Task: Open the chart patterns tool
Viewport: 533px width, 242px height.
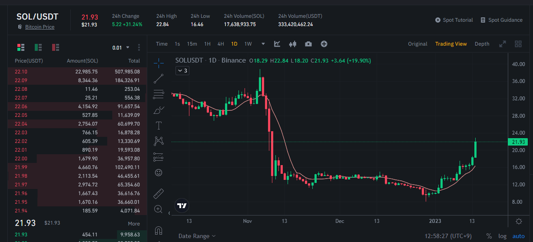Action: [159, 141]
